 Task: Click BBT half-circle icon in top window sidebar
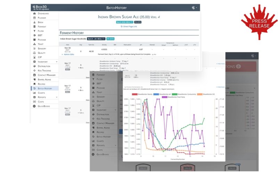click(34, 35)
